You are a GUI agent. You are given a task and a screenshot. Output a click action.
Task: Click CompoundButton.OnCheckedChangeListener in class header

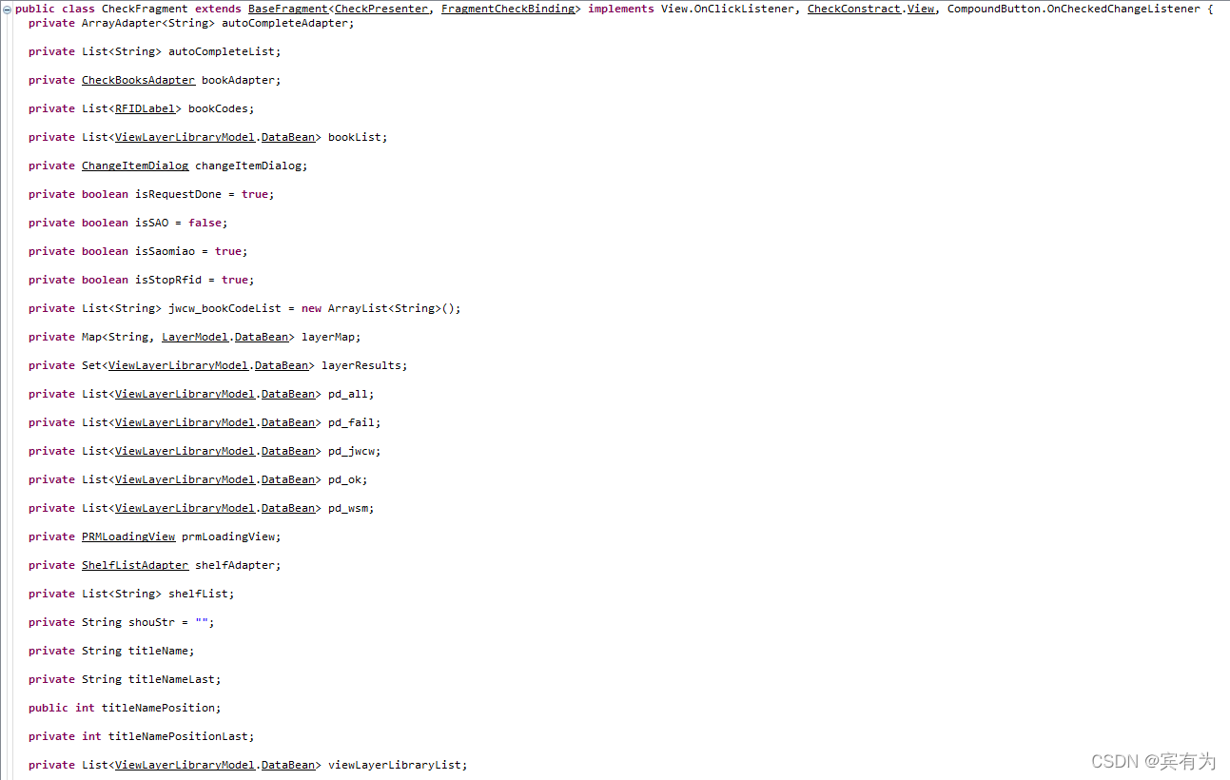click(x=1074, y=9)
